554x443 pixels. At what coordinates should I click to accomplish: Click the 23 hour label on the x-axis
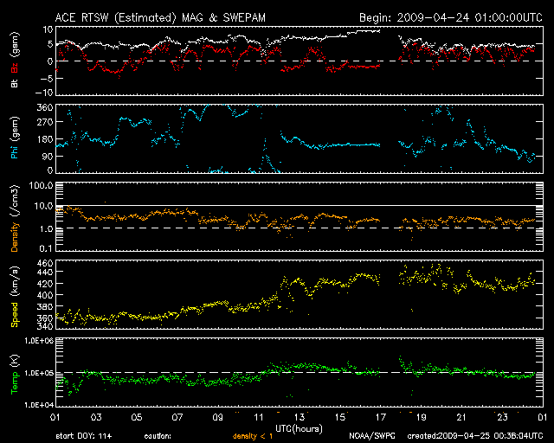[x=502, y=418]
